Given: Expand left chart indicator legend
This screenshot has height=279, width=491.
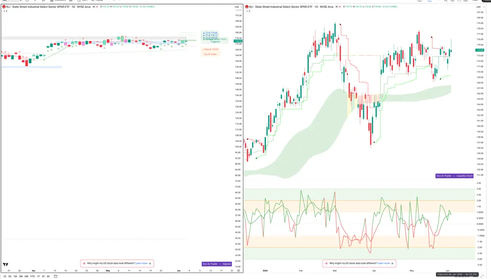Looking at the screenshot, I should [5, 11].
